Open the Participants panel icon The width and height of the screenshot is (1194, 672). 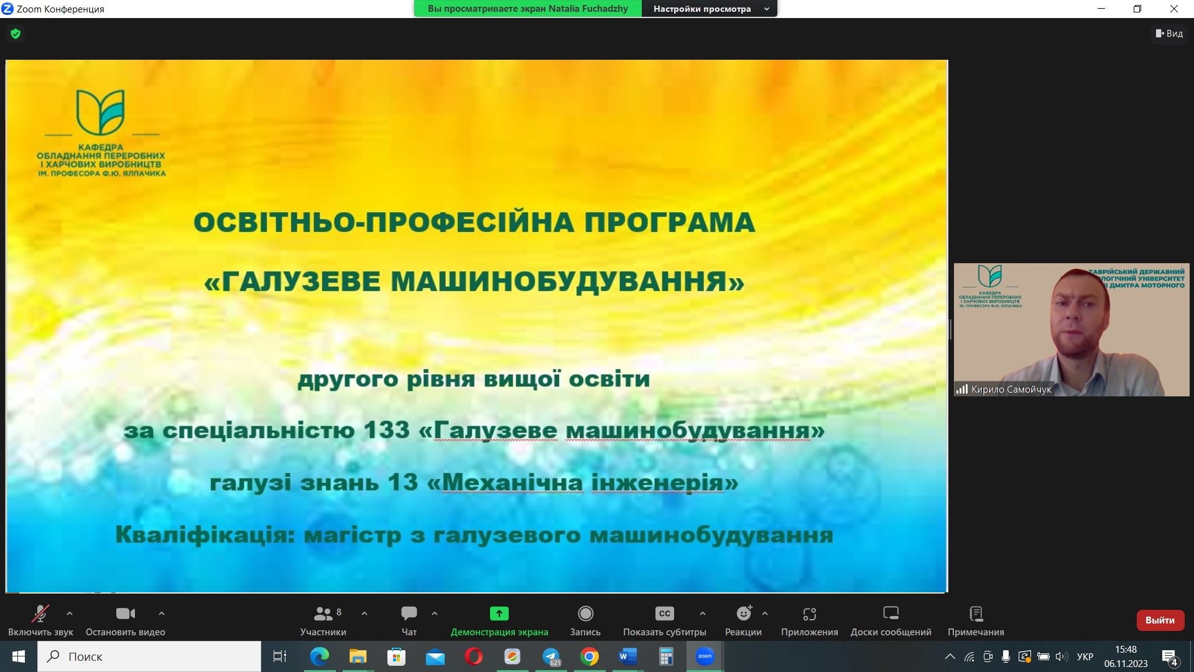click(323, 614)
